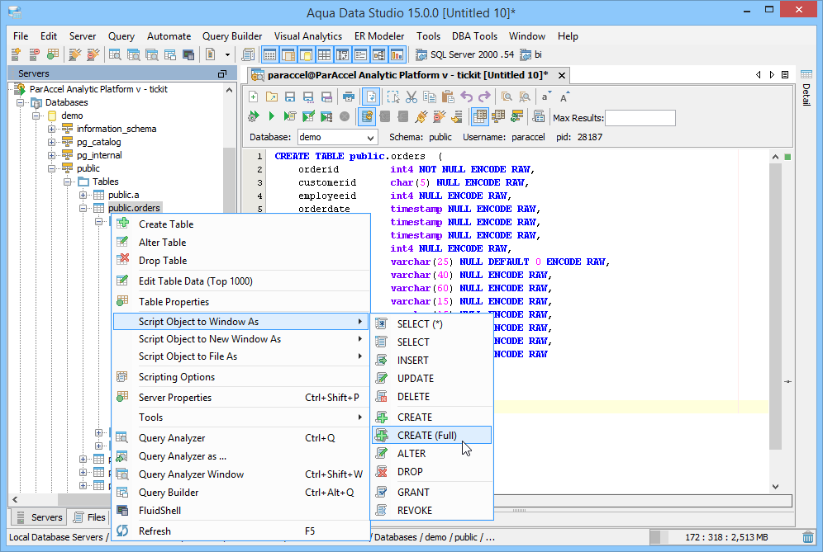Switch to the Files bottom tab

click(89, 517)
